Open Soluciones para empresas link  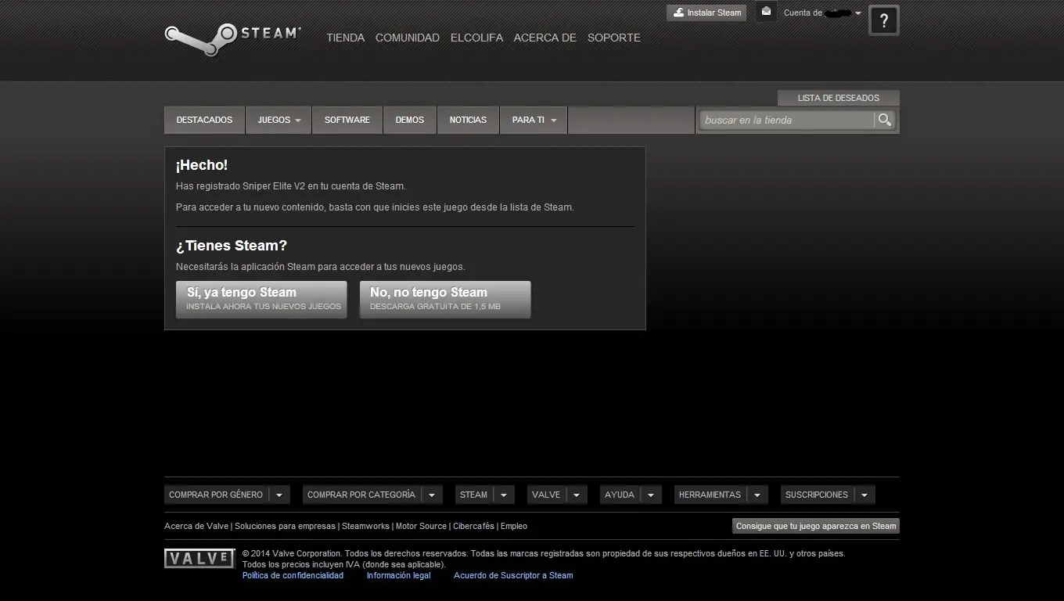[285, 526]
